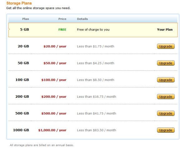
Task: Upgrade to the 500 GB plan
Action: (166, 113)
